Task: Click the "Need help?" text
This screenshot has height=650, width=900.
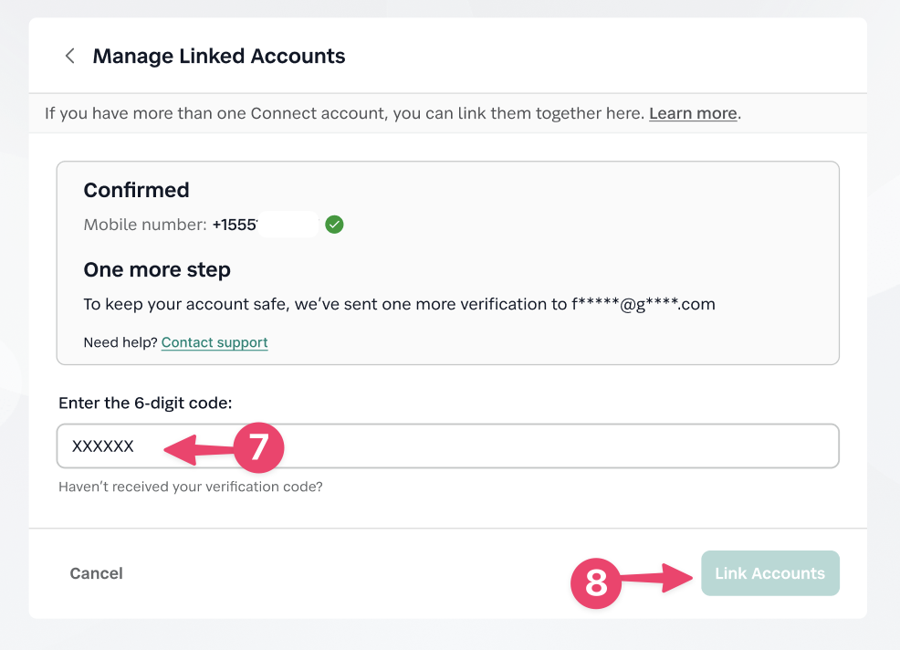Action: pyautogui.click(x=120, y=342)
